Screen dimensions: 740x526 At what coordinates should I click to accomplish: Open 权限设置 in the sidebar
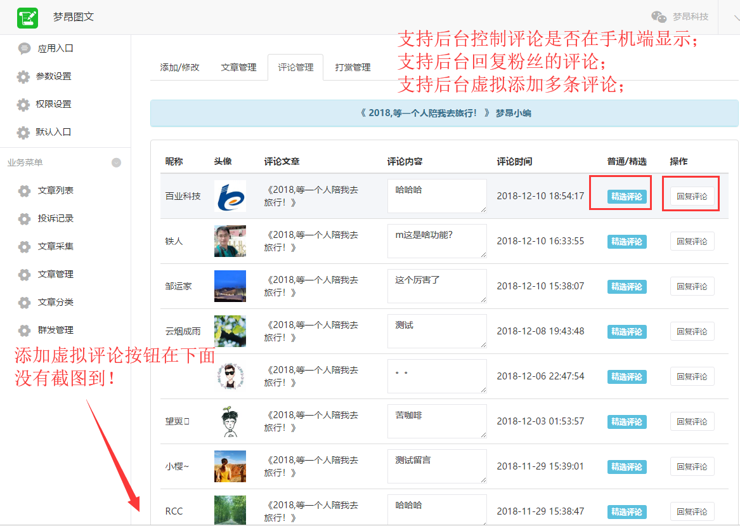53,104
